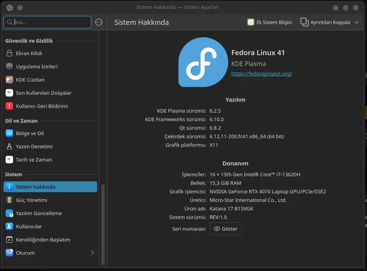
Task: Click the Yazım Denetimi letter icon
Action: click(9, 147)
